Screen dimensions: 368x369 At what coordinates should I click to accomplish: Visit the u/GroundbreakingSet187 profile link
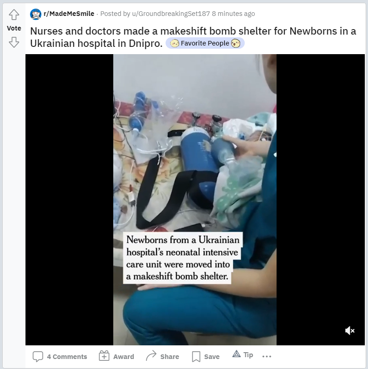click(x=171, y=14)
